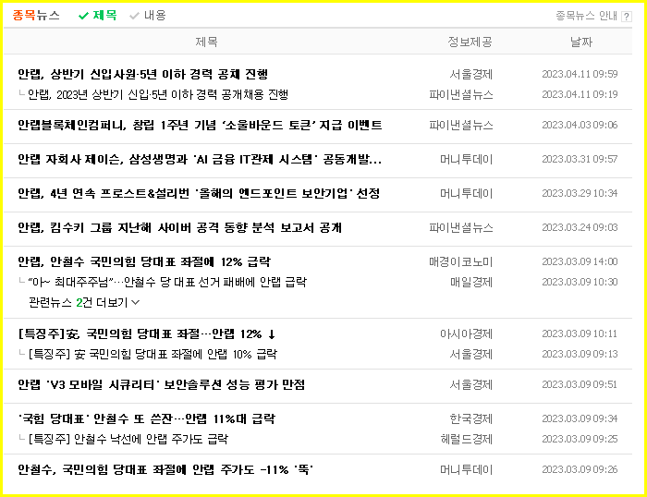Open related [특징주] 안철수 낙선에 안랩 주가도 급락
This screenshot has width=647, height=497.
(128, 439)
